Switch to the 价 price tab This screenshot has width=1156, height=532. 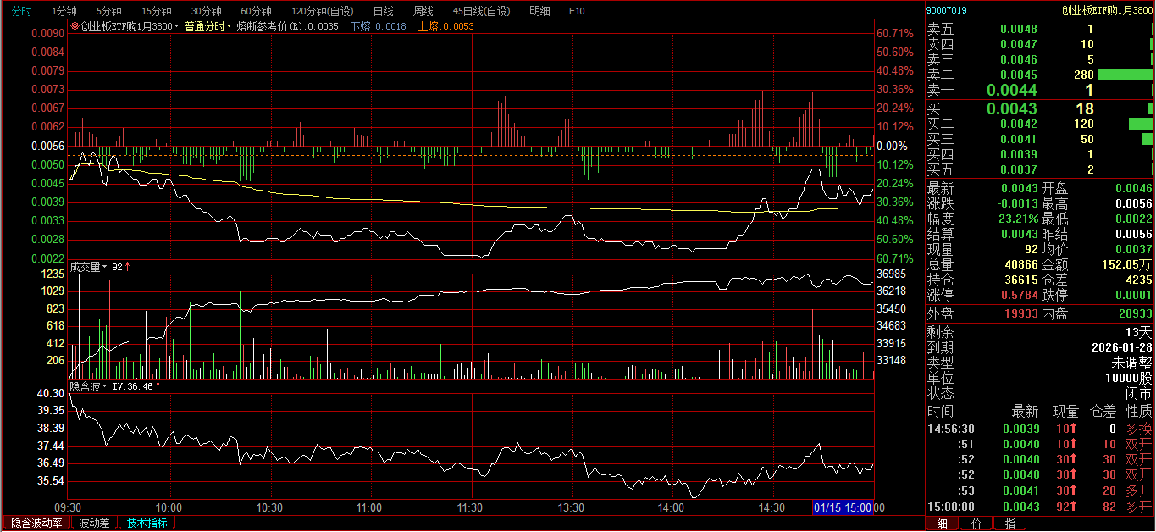976,524
